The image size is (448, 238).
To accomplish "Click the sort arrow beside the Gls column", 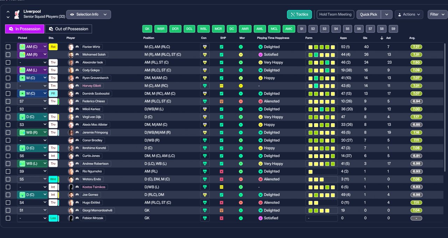I will pos(382,38).
